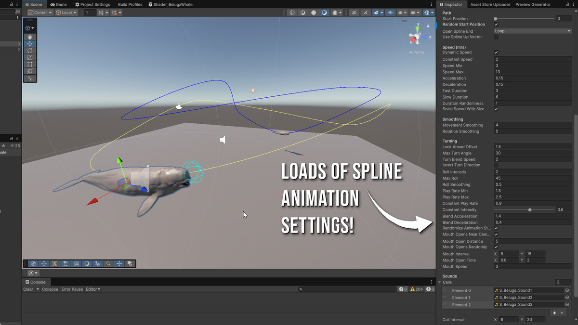
Task: Open the Preview Generator tab
Action: point(533,4)
